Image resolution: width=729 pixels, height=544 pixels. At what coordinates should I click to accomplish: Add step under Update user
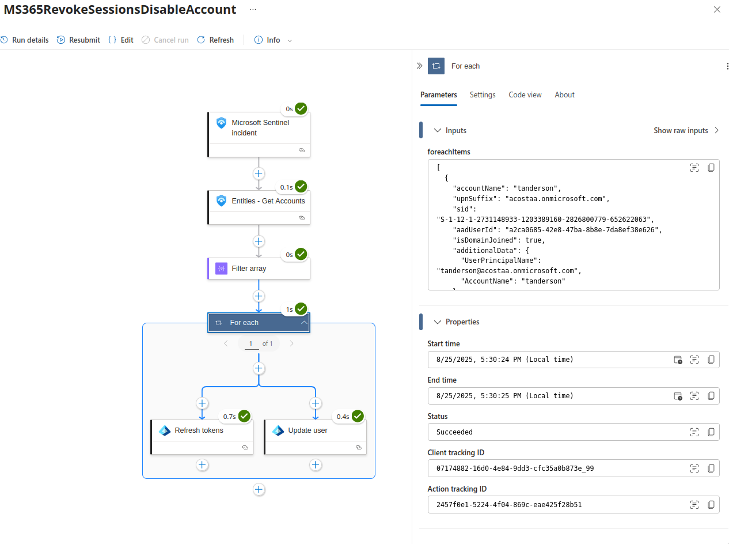[315, 465]
